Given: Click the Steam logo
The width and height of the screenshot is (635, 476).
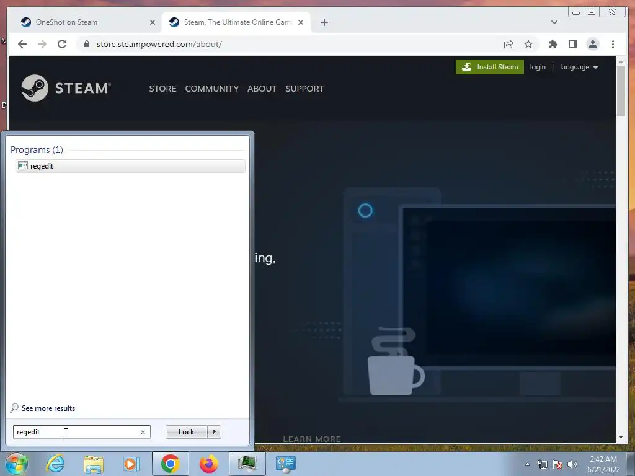Looking at the screenshot, I should [66, 88].
